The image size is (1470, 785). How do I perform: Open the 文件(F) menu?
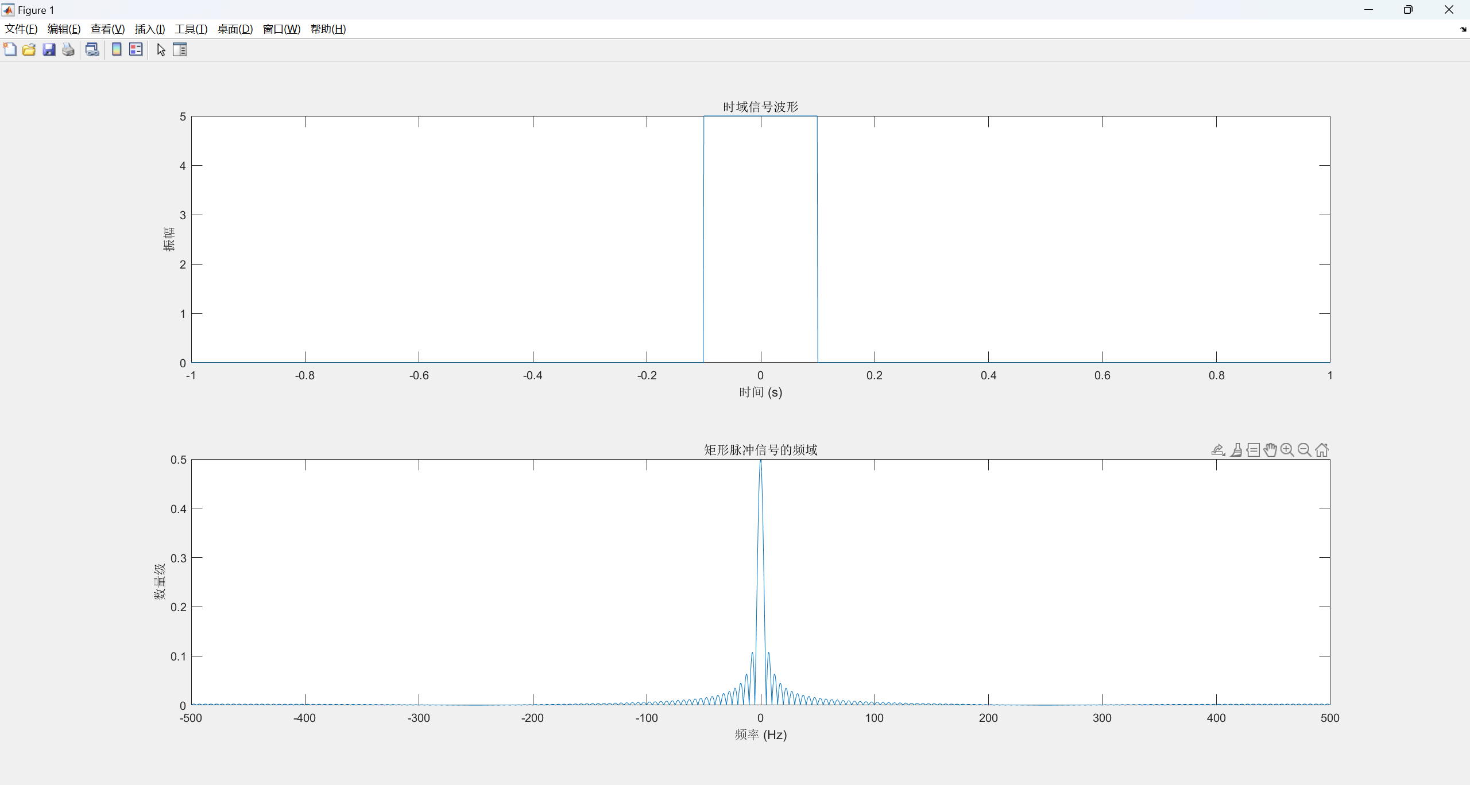[x=21, y=29]
